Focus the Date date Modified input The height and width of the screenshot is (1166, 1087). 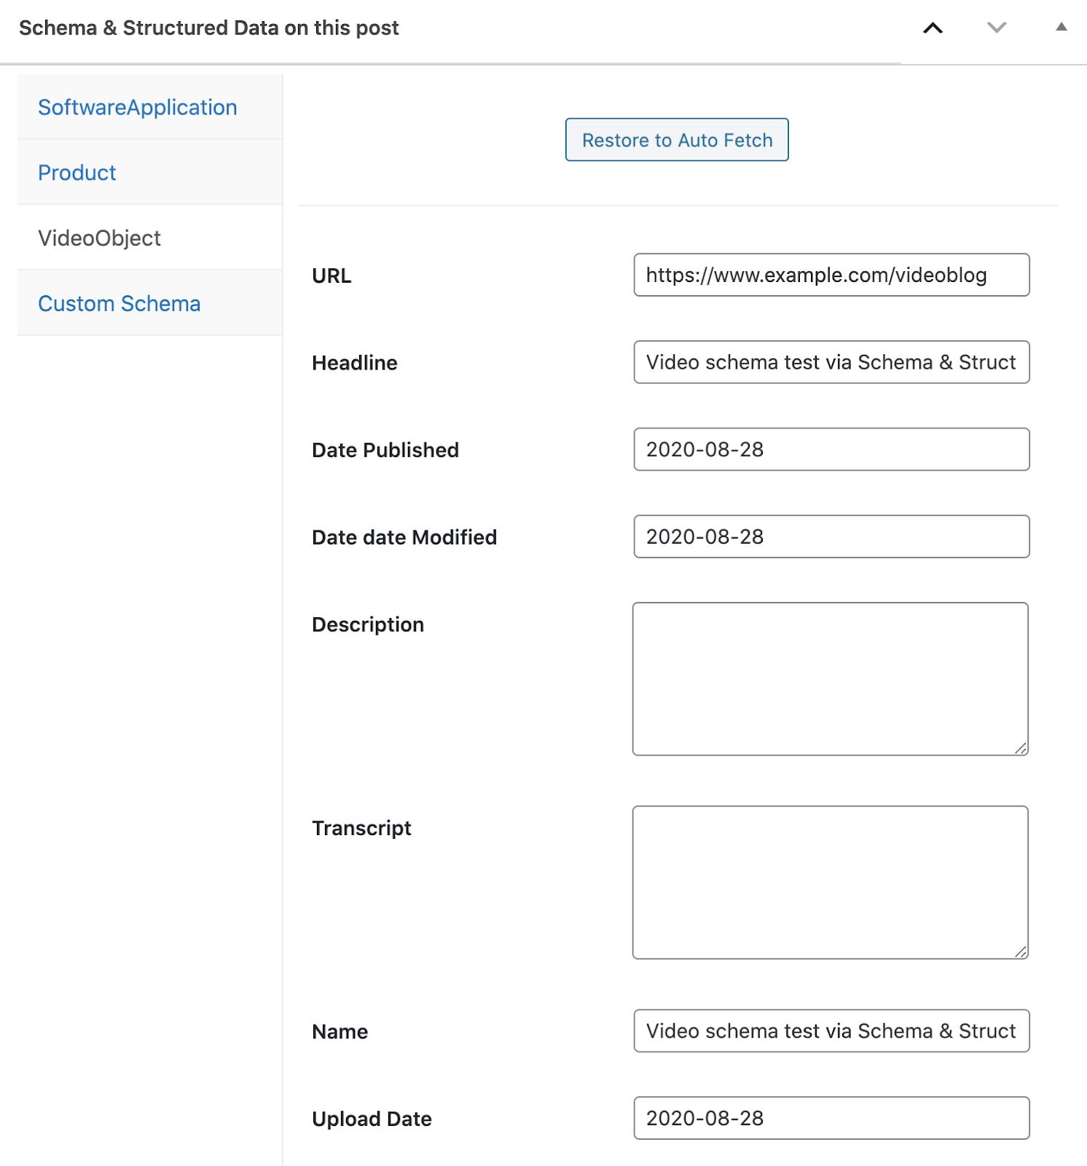[x=831, y=536]
